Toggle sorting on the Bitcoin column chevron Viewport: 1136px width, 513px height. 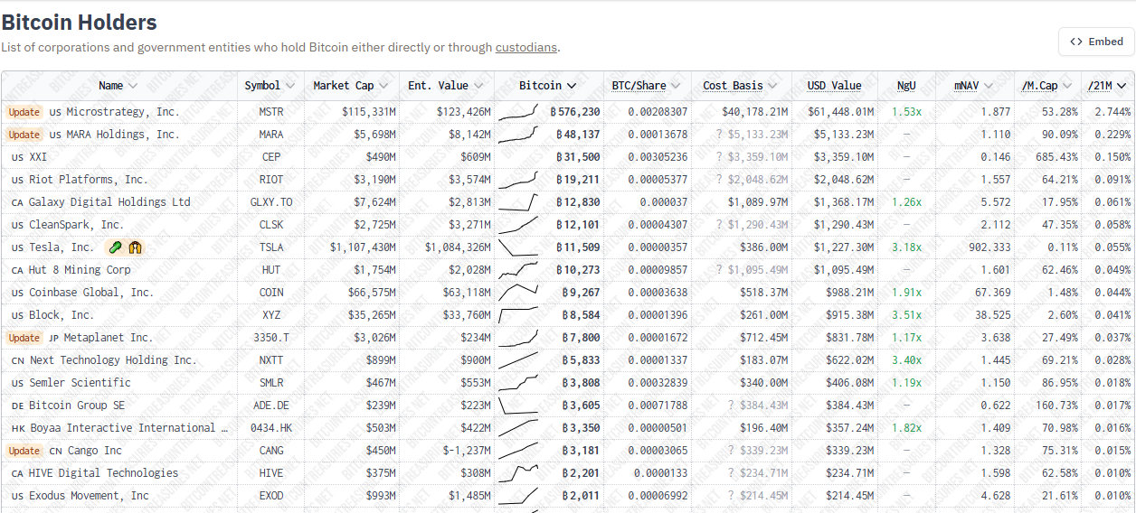pyautogui.click(x=572, y=86)
